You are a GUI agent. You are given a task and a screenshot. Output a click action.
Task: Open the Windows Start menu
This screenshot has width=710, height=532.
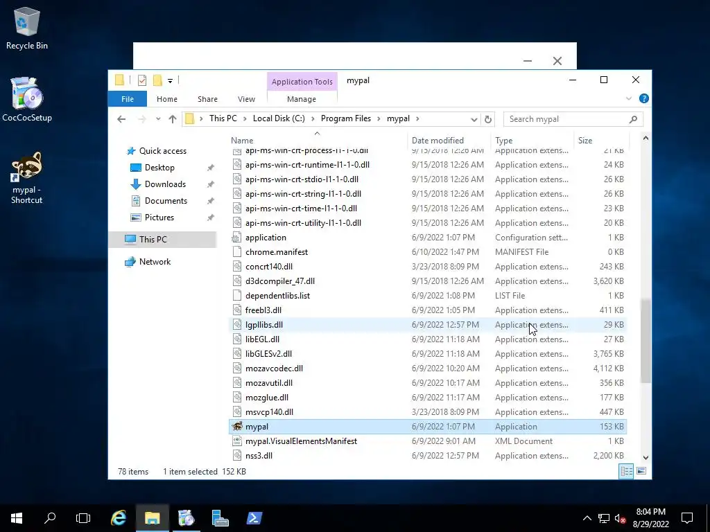pos(17,518)
